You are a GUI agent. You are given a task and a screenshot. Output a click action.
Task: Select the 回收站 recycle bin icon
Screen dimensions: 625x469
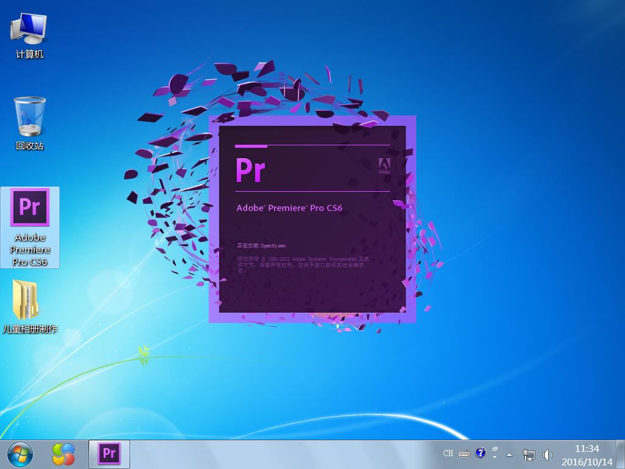tap(29, 123)
